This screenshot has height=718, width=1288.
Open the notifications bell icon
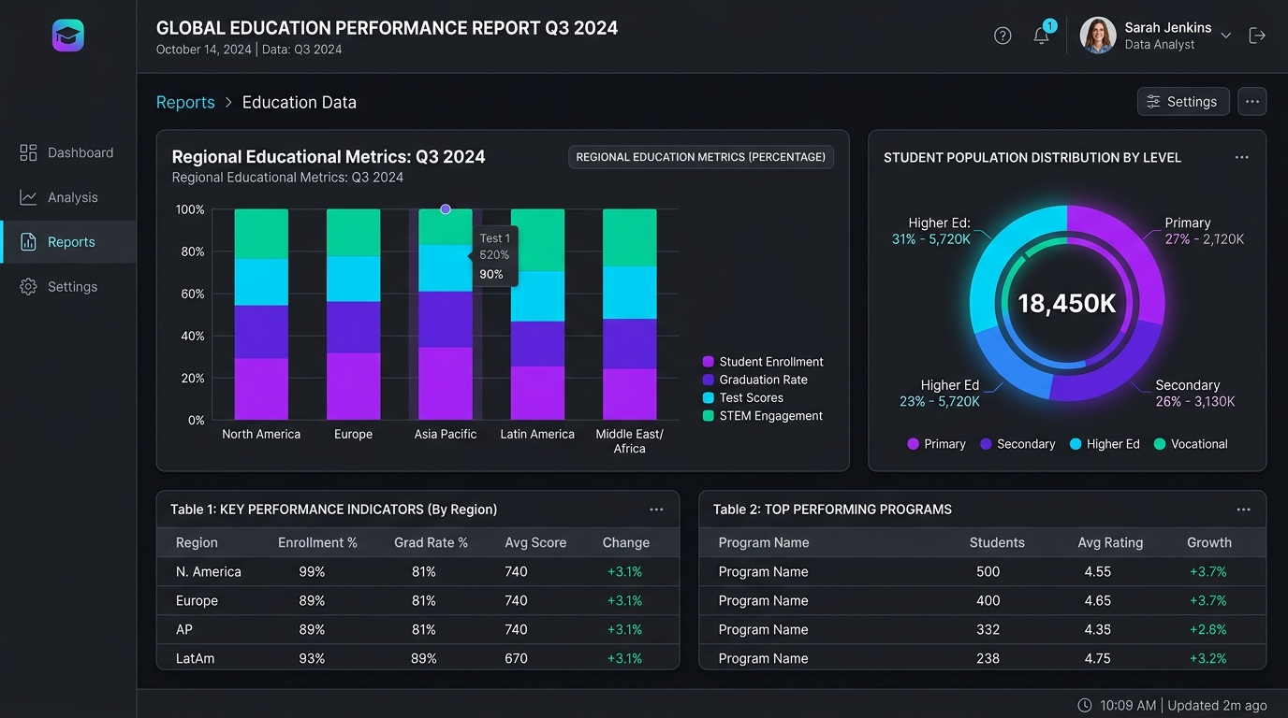click(x=1041, y=36)
